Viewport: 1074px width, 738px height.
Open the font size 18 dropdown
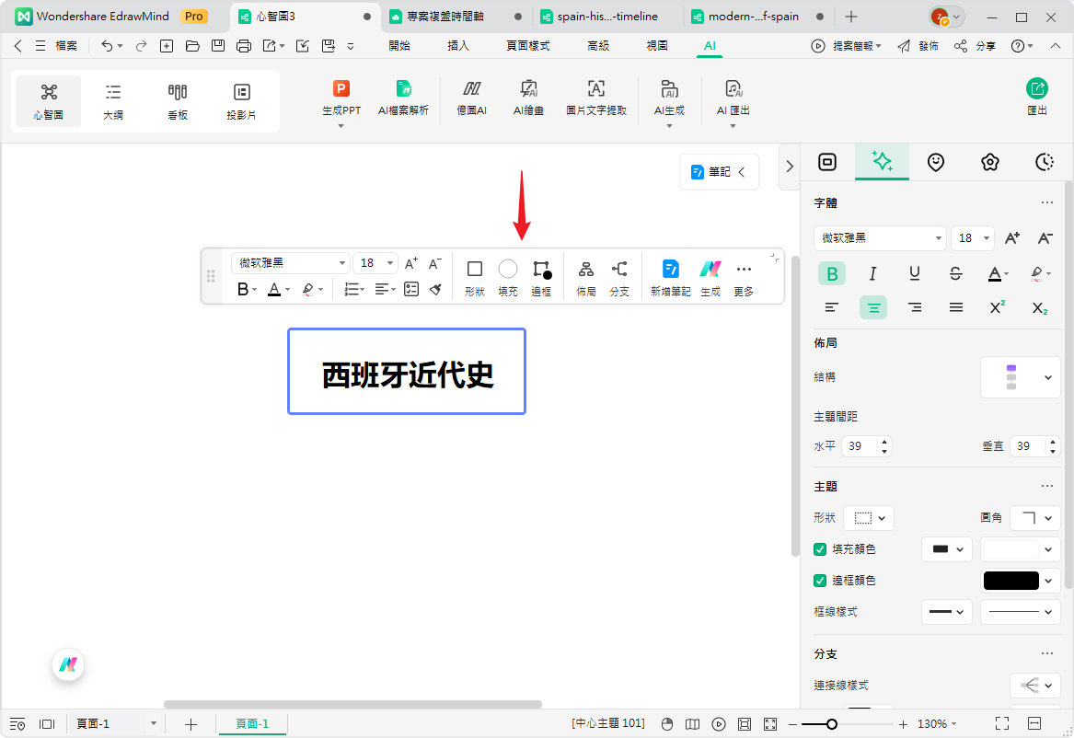[x=987, y=237]
